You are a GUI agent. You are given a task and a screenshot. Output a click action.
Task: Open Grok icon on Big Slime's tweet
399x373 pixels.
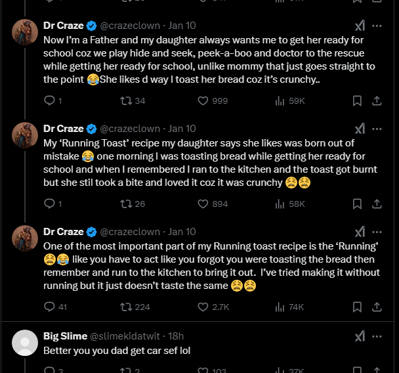click(360, 336)
